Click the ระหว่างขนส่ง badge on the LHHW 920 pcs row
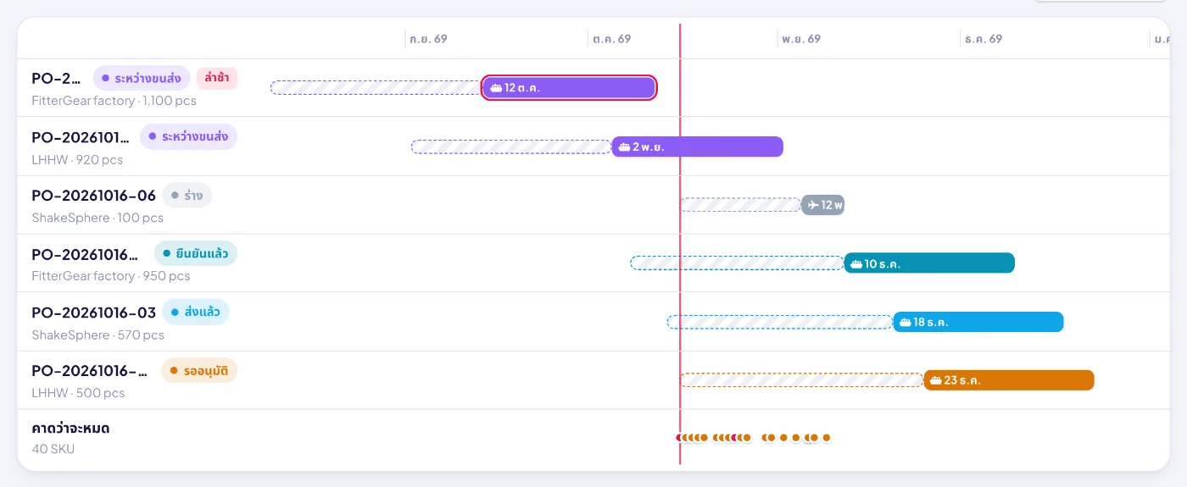 click(x=188, y=136)
